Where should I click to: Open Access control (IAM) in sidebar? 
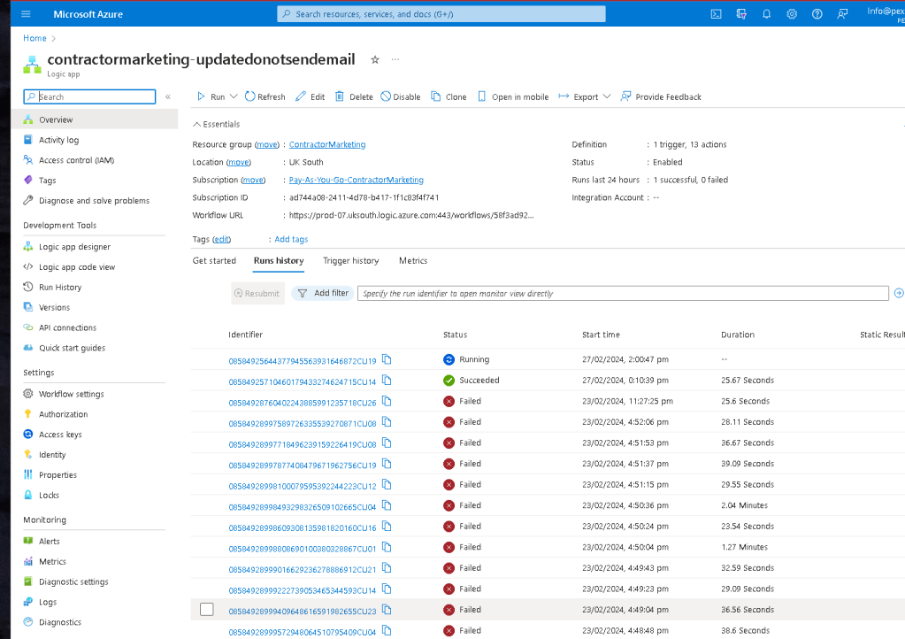click(76, 160)
